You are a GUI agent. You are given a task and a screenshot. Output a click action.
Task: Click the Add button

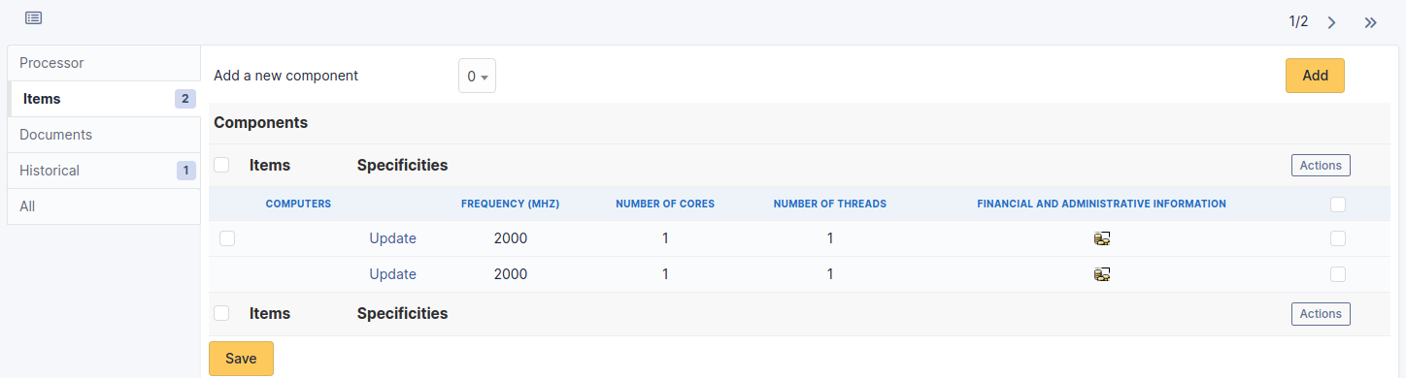click(1315, 76)
